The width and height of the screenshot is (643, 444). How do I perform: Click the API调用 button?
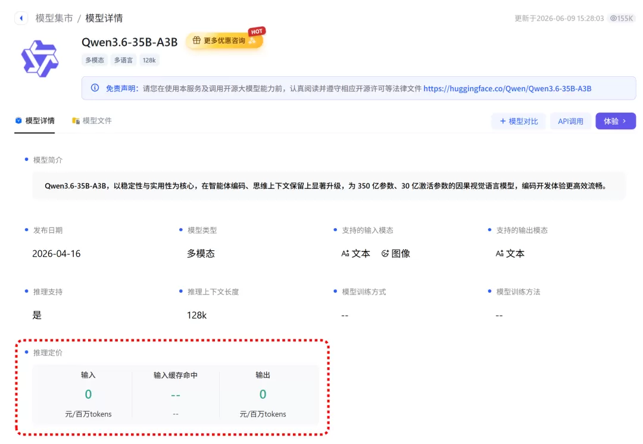click(x=570, y=121)
